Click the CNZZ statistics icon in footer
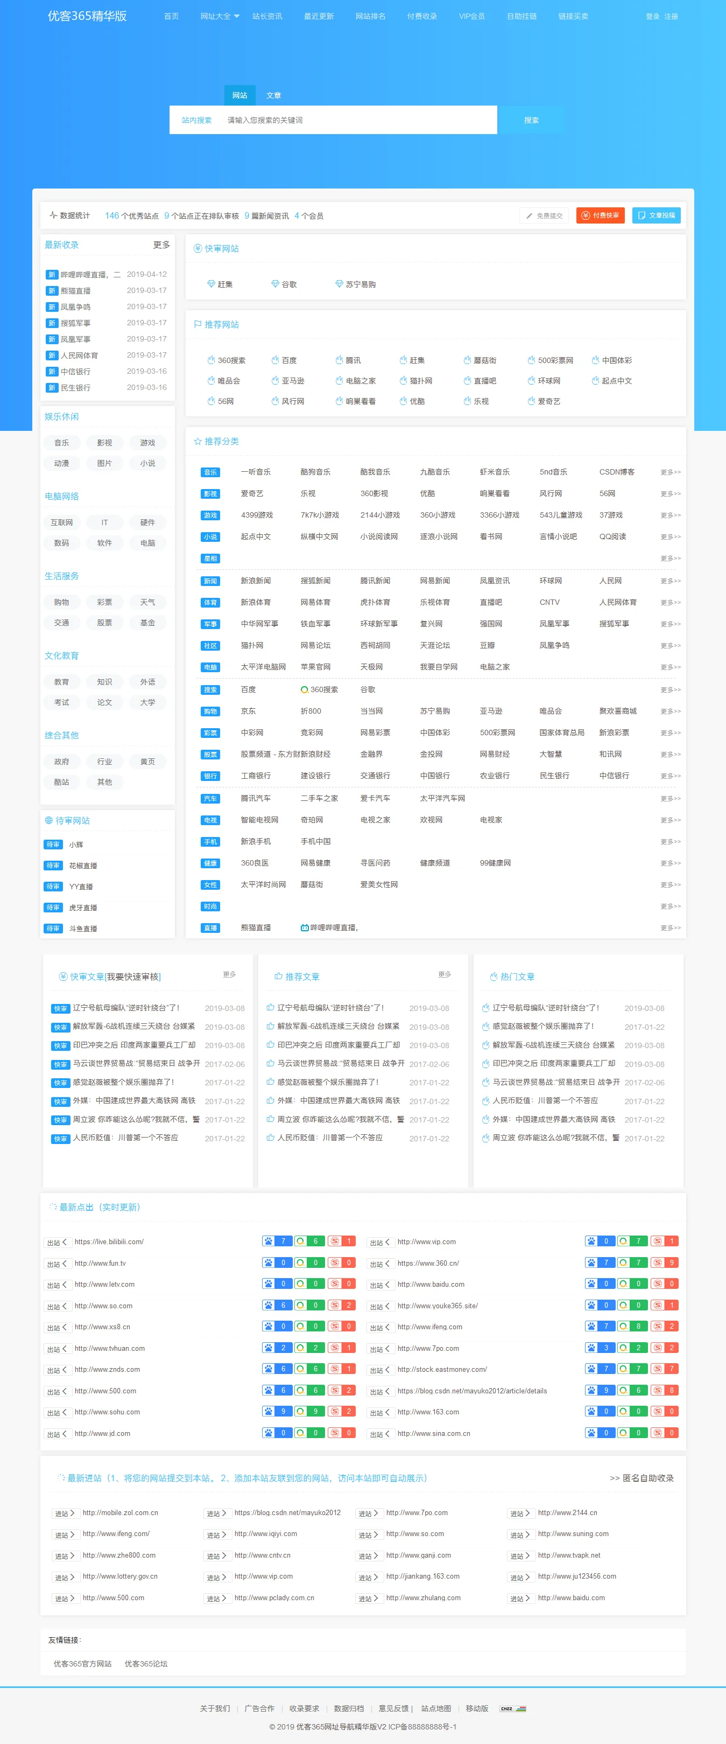The width and height of the screenshot is (726, 1744). click(513, 1708)
